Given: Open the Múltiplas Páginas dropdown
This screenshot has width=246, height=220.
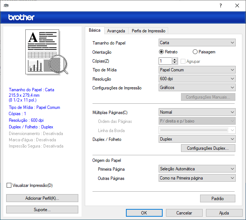Looking at the screenshot, I should coord(197,112).
